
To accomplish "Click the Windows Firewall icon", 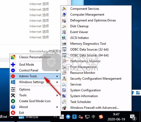I will (64, 108).
